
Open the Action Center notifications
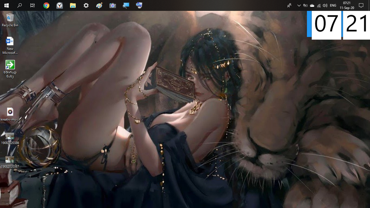point(361,5)
